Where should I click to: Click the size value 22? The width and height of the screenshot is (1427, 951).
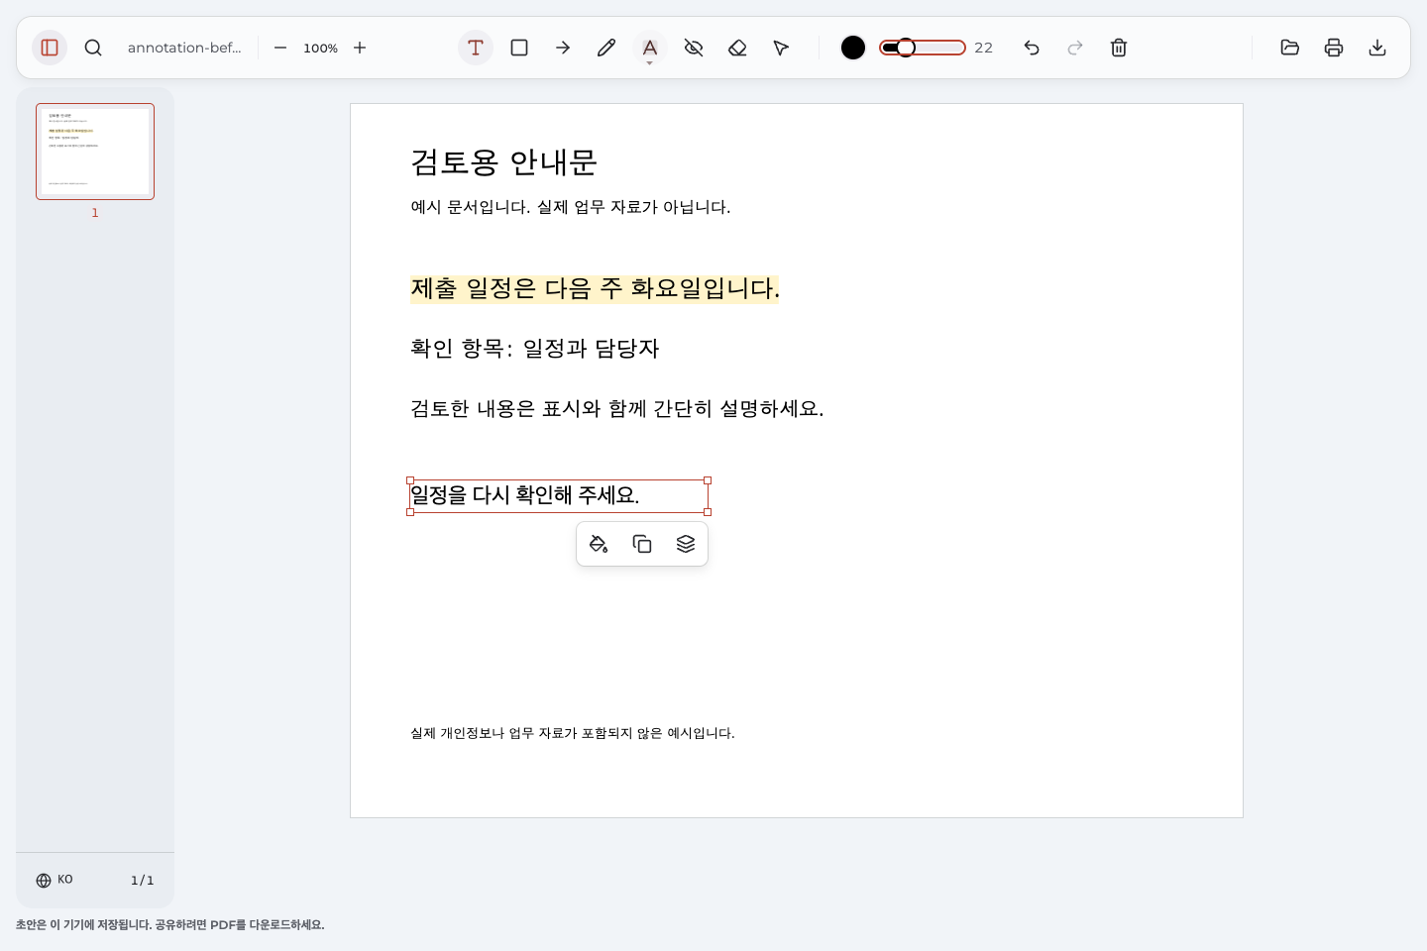pos(983,48)
